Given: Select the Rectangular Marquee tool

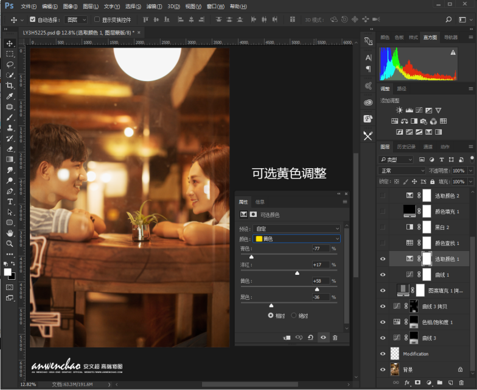Looking at the screenshot, I should [10, 54].
